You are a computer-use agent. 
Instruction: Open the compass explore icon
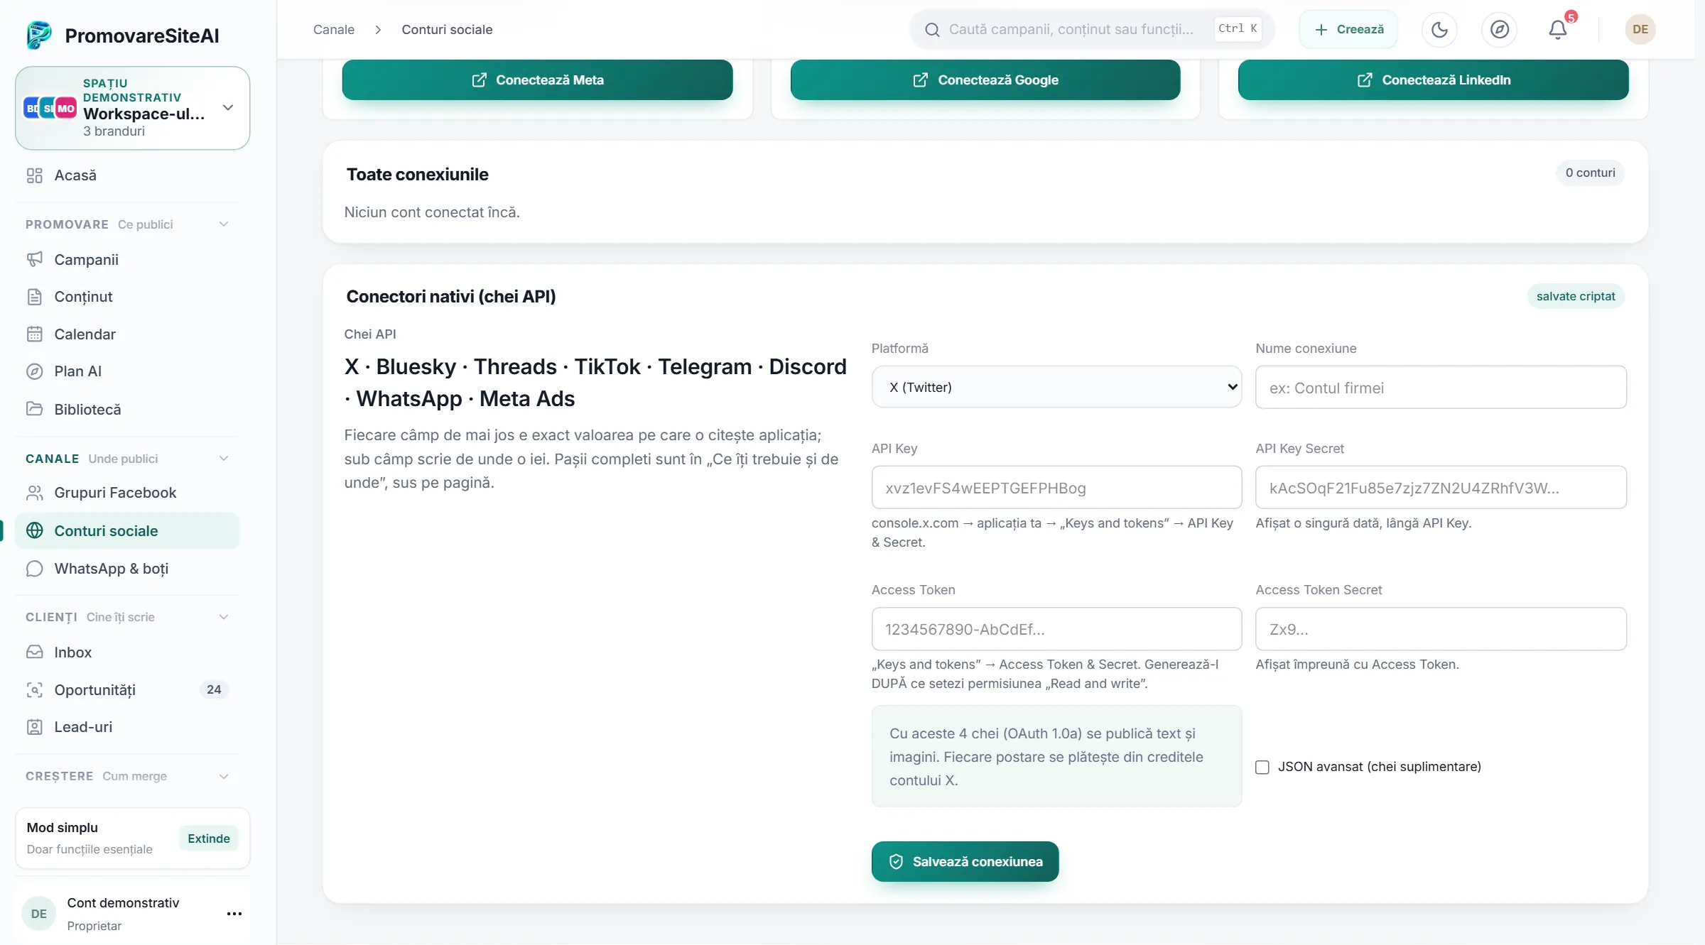click(x=1499, y=29)
